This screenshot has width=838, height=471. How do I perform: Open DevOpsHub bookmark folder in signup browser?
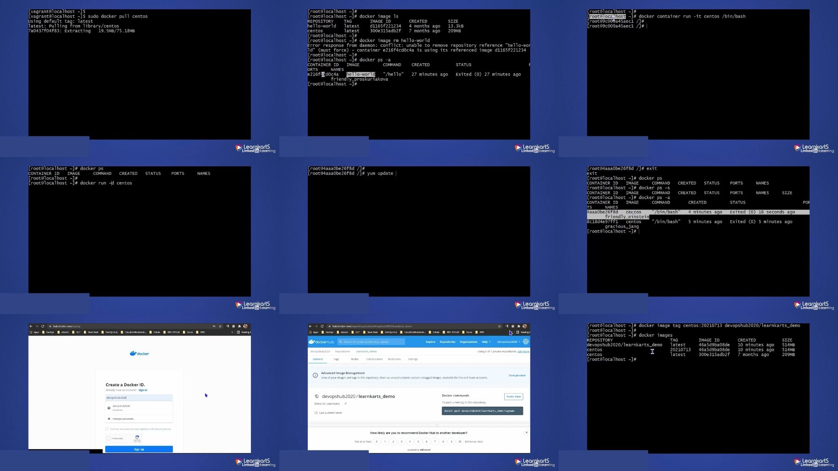coord(110,332)
